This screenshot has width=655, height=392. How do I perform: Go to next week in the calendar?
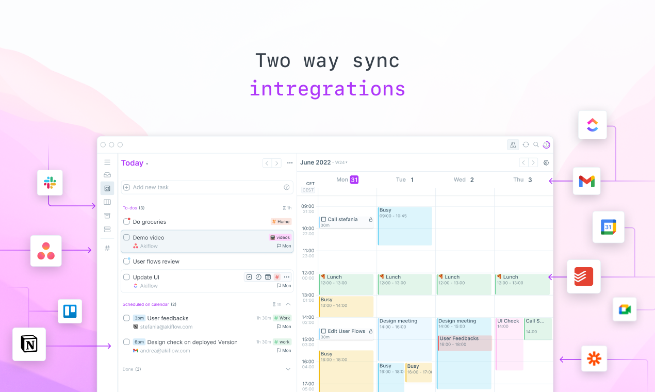533,162
